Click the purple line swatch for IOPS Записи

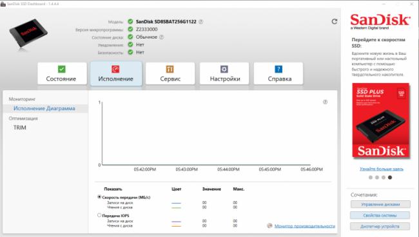tap(176, 222)
